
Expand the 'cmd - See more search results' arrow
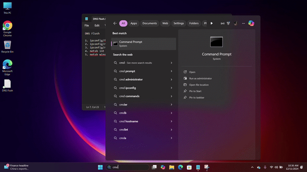pyautogui.click(x=171, y=63)
